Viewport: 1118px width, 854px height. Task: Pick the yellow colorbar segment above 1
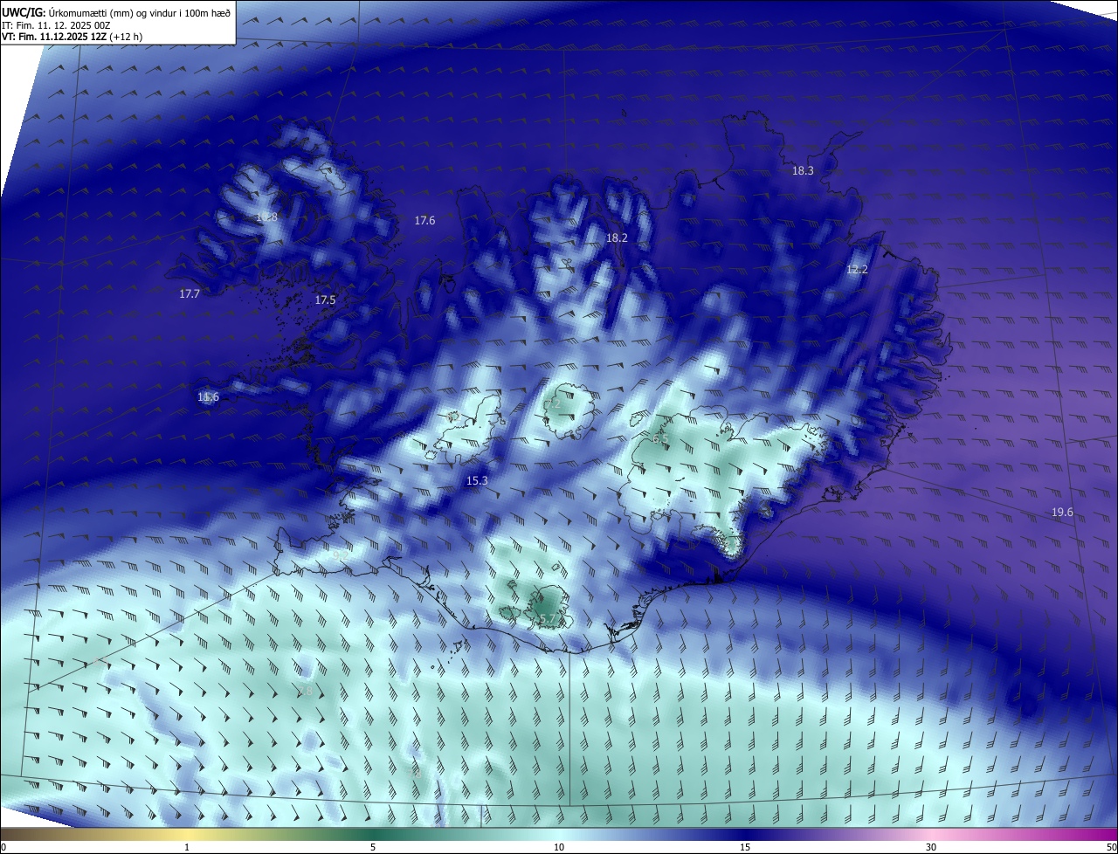187,835
